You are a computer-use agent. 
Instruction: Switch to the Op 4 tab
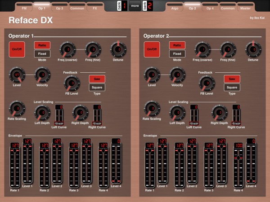[210, 7]
